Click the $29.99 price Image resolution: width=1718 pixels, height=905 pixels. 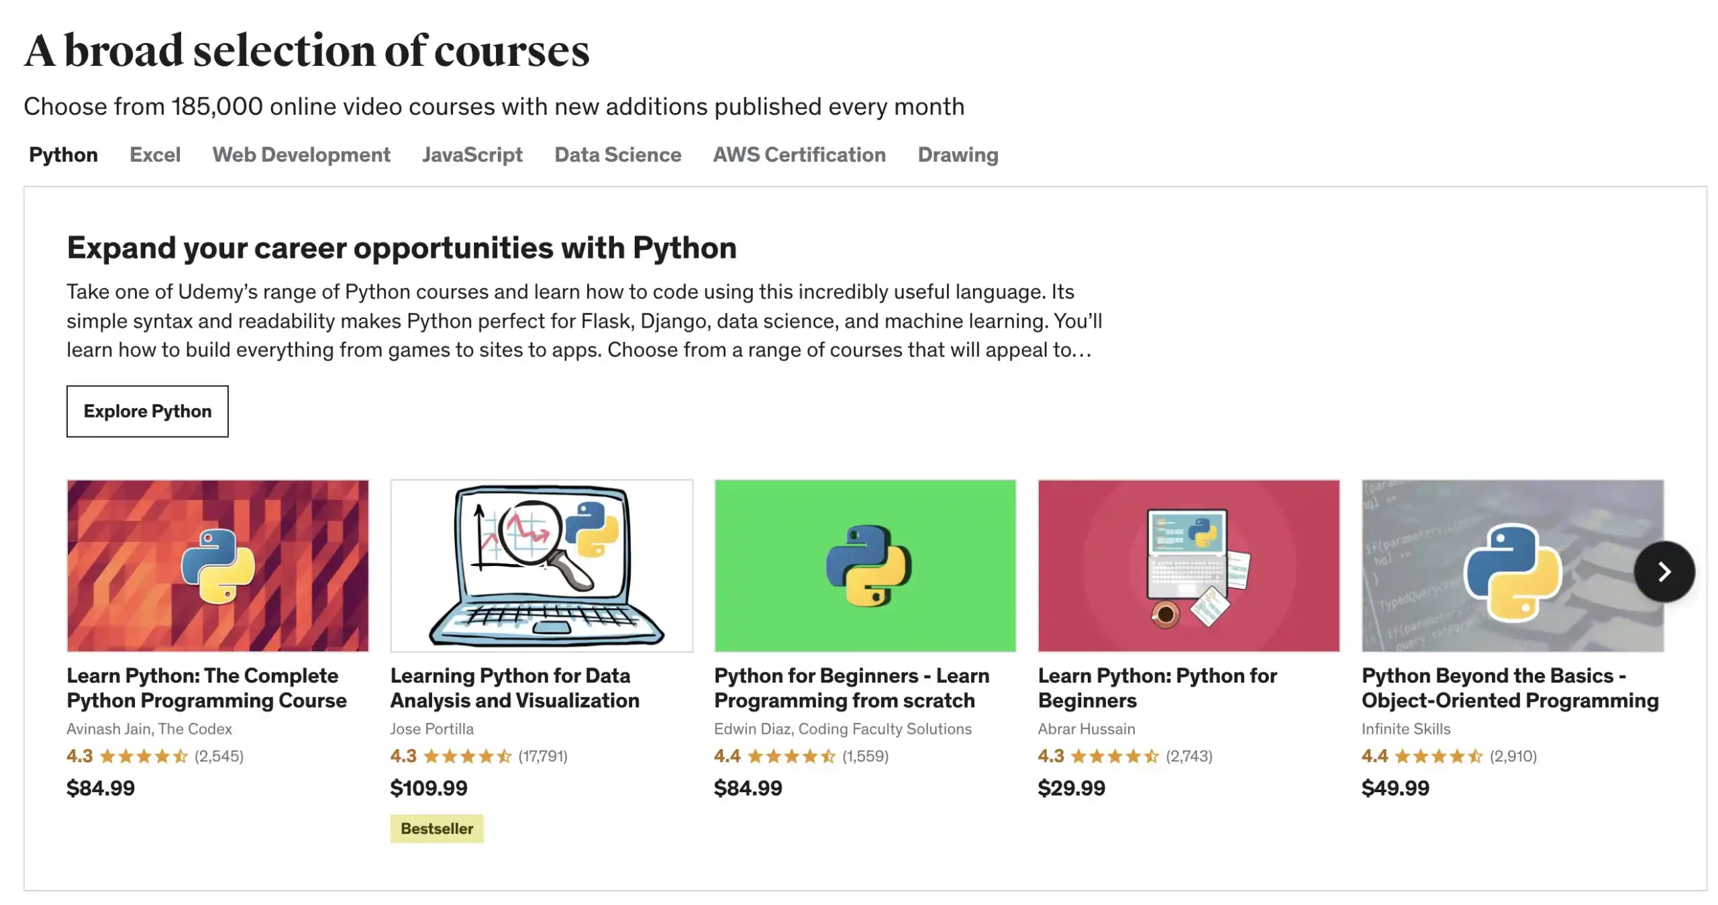1071,788
